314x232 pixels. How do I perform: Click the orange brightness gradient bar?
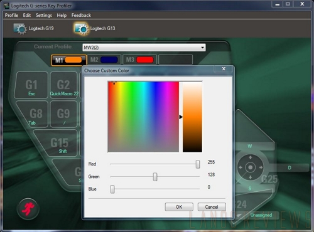(192, 117)
